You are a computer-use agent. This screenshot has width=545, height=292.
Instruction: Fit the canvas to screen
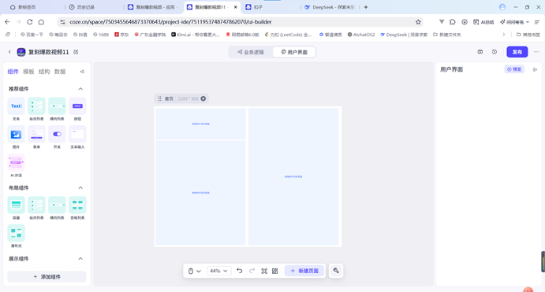(264, 271)
